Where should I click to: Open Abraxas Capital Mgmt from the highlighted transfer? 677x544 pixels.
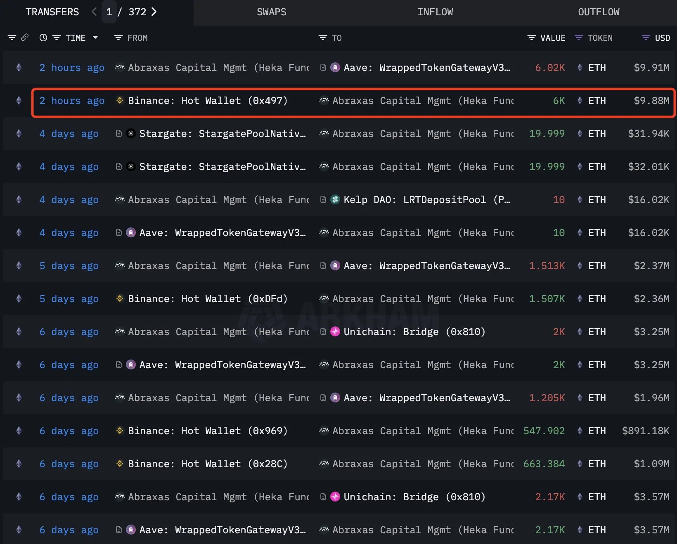coord(417,101)
